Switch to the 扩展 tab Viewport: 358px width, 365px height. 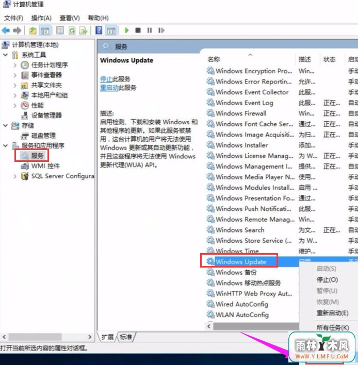pos(107,337)
